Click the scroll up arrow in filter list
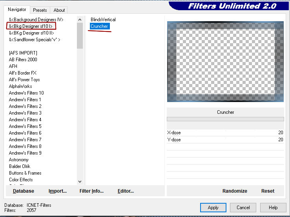This screenshot has width=290, height=217. pos(80,20)
